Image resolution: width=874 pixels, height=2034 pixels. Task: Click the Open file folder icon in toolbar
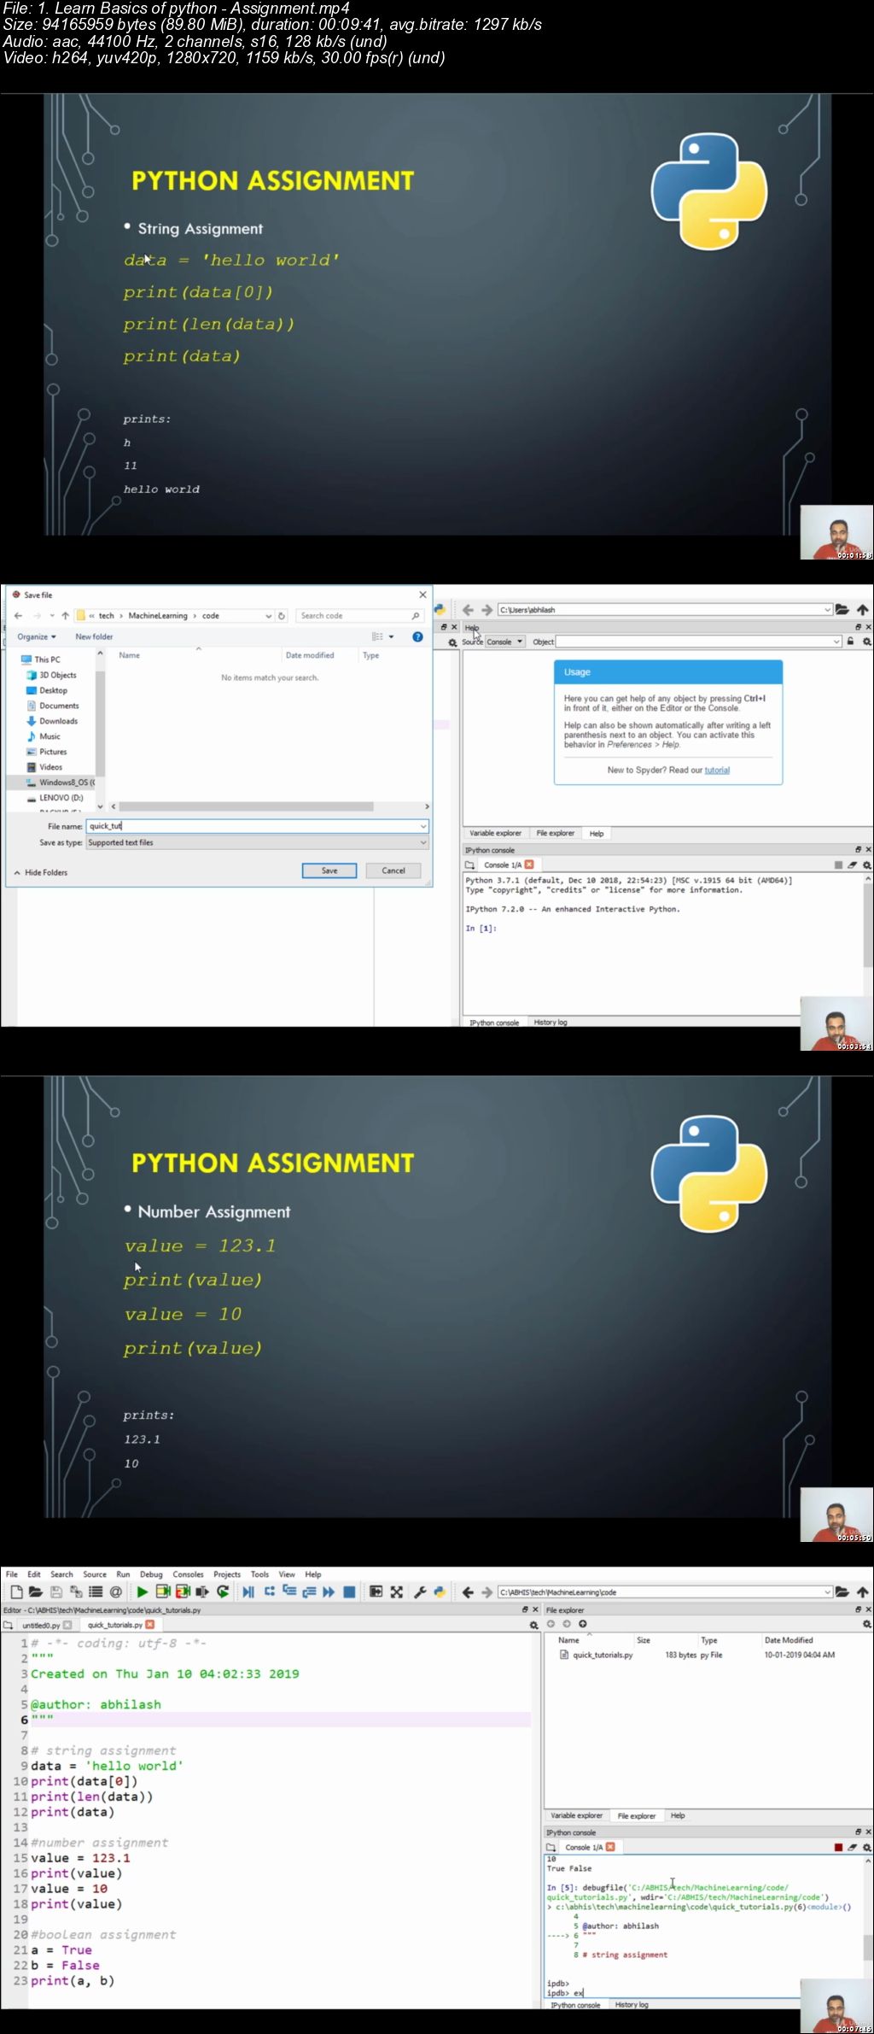(36, 1591)
